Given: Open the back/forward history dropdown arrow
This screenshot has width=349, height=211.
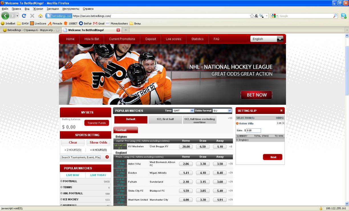Looking at the screenshot, I should point(17,16).
